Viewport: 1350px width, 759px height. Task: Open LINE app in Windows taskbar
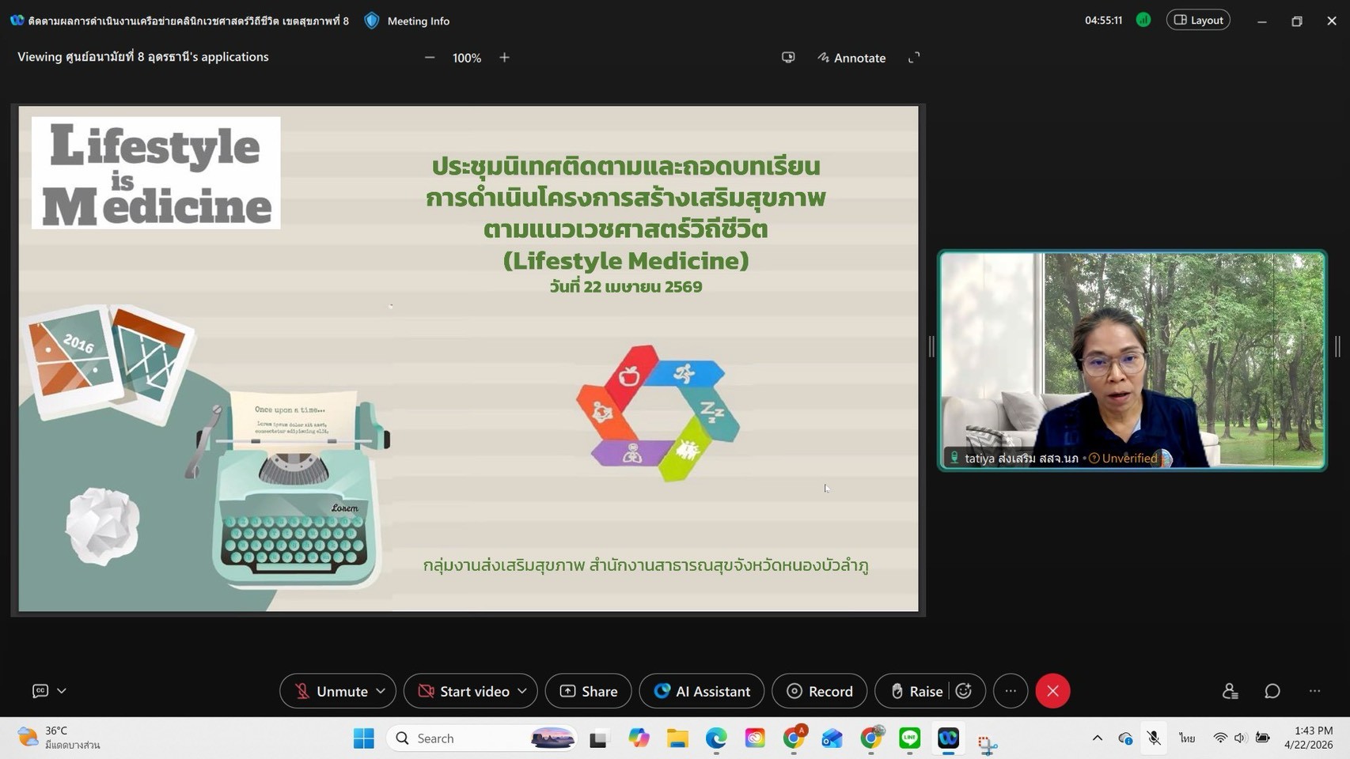click(x=909, y=738)
